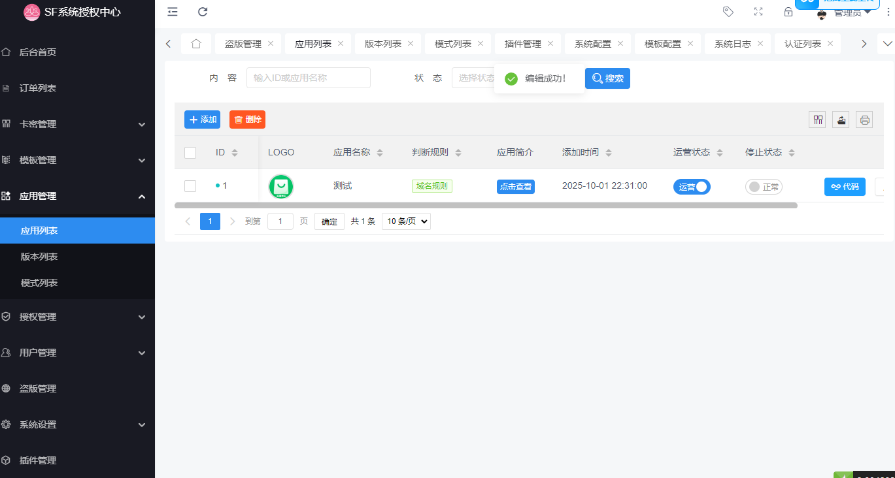Select 订单列表 in the sidebar
This screenshot has width=895, height=478.
tap(77, 88)
